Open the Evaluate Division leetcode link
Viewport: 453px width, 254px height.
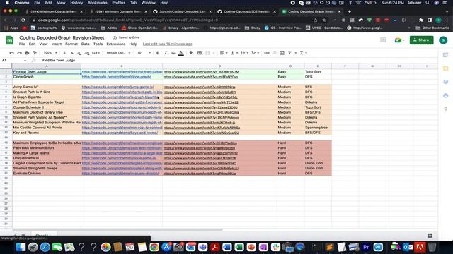pos(120,174)
